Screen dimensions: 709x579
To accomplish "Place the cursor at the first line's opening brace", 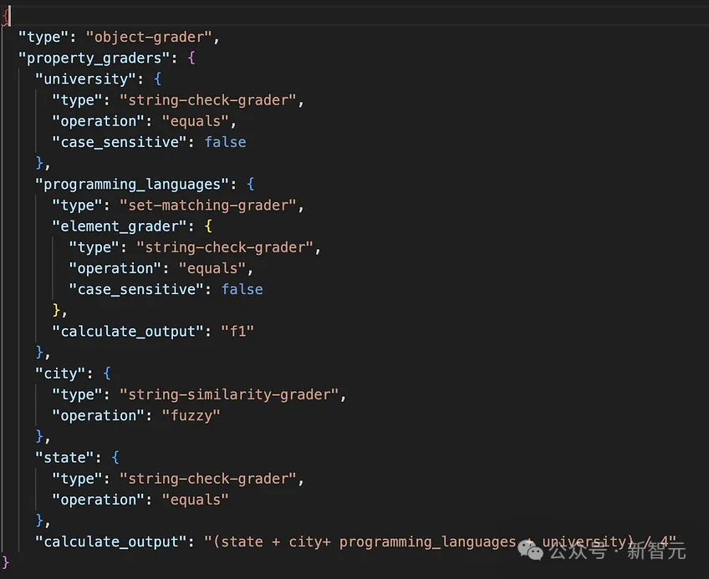I will (x=5, y=17).
